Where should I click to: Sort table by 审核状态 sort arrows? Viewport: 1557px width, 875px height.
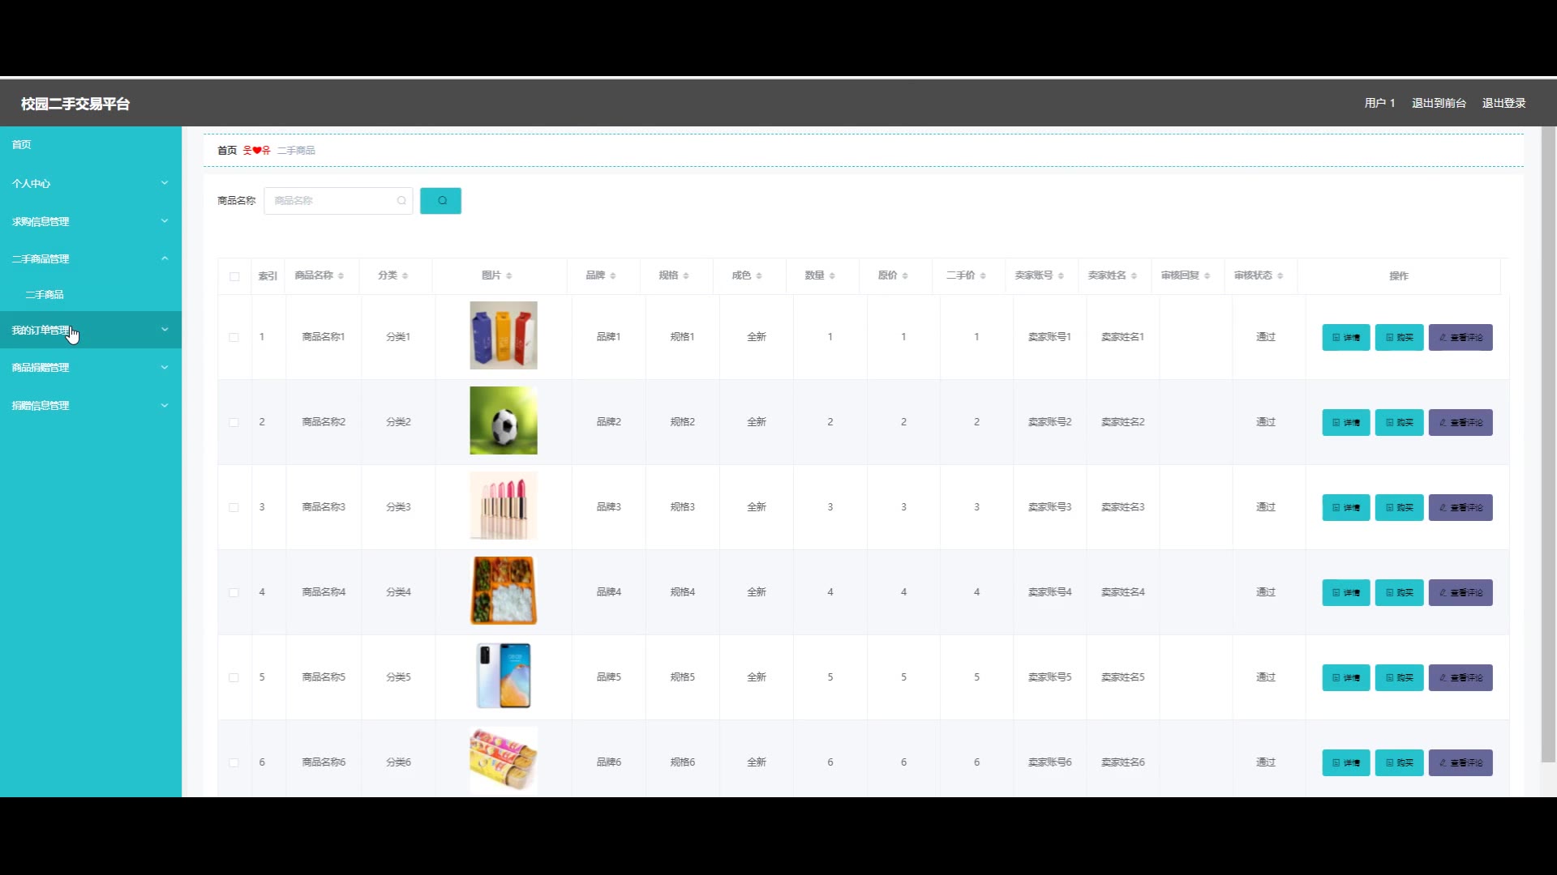pos(1280,276)
